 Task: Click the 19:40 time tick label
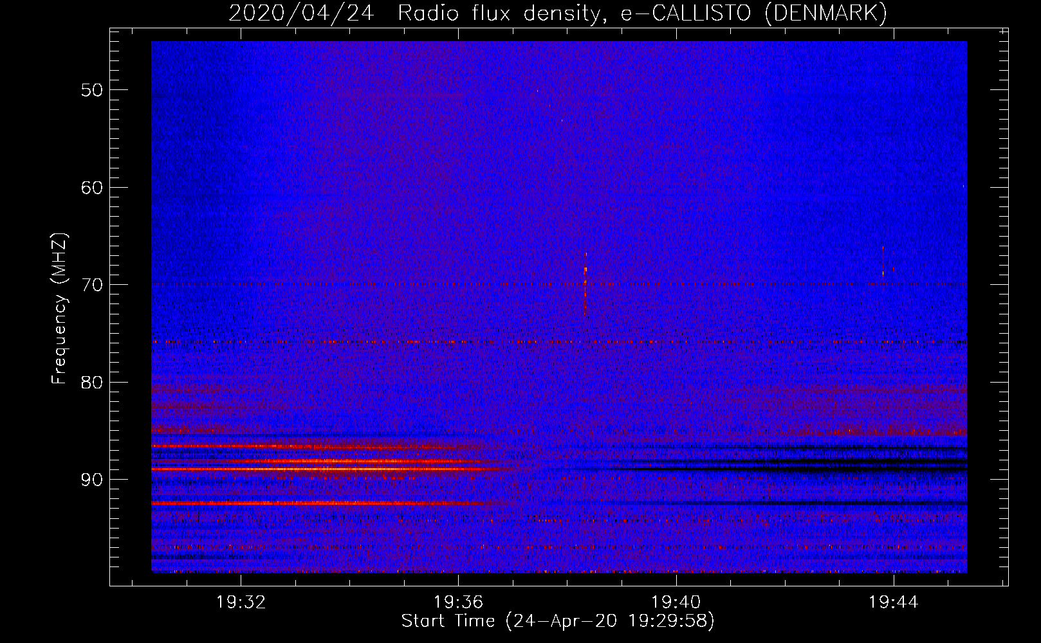pos(676,602)
